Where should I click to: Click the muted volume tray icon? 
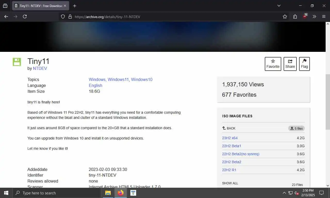point(297,193)
